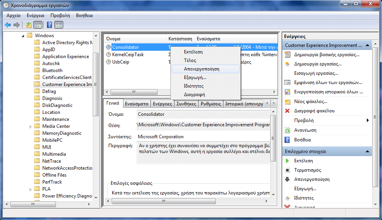Click 'Εισαγωγή εργασίας...' in the Actions pane
The width and height of the screenshot is (382, 220).
(316, 73)
